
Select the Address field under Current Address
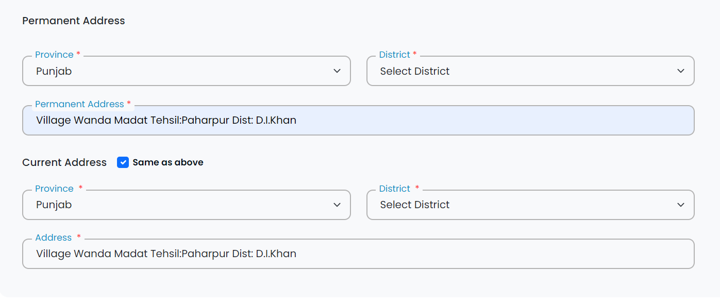[x=358, y=254]
